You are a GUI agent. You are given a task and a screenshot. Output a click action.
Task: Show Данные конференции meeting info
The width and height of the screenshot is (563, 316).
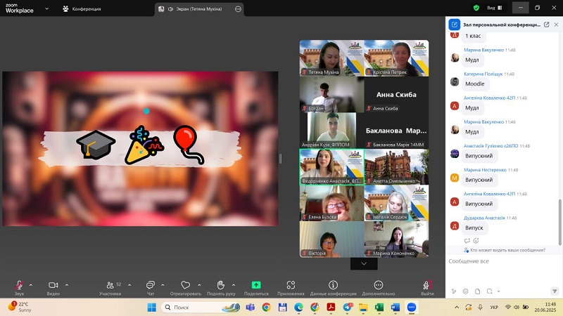tap(333, 288)
